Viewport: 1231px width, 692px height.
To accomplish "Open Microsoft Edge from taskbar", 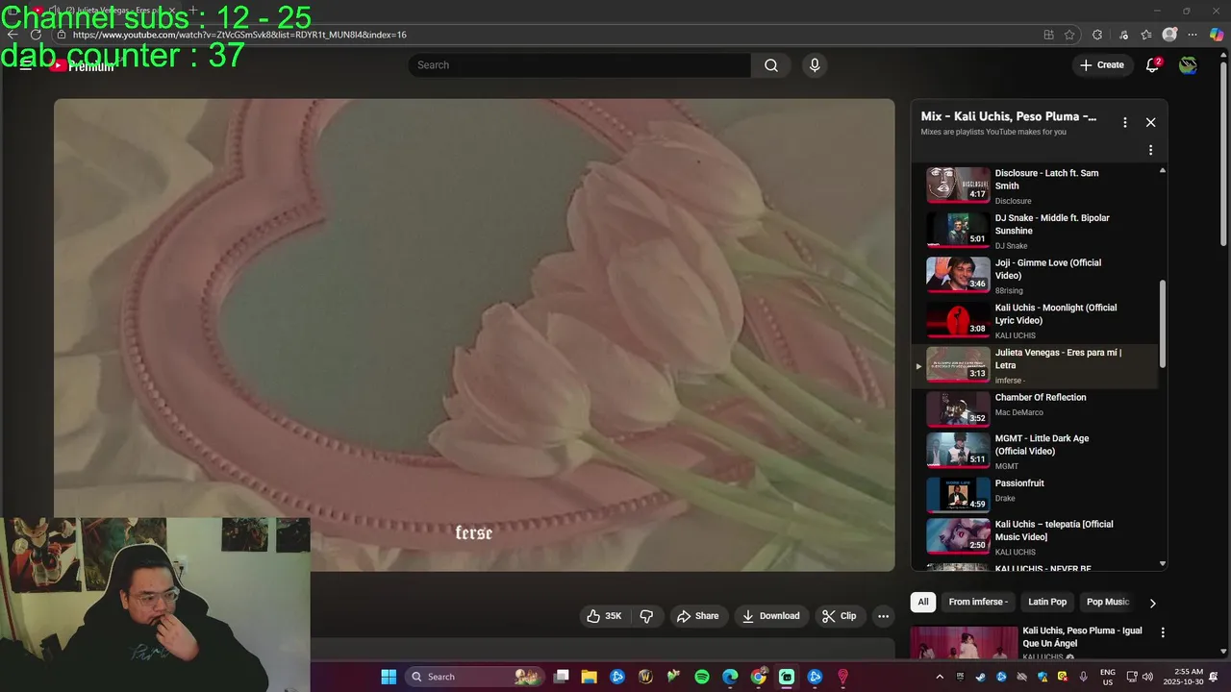I will tap(730, 677).
